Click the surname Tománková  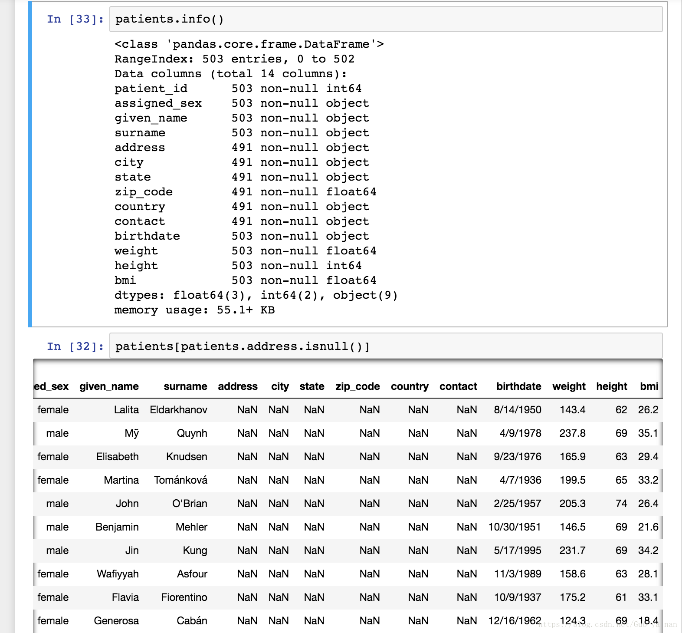click(x=180, y=480)
